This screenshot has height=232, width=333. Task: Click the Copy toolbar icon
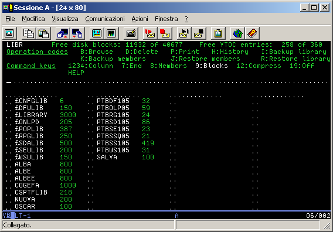(29, 33)
